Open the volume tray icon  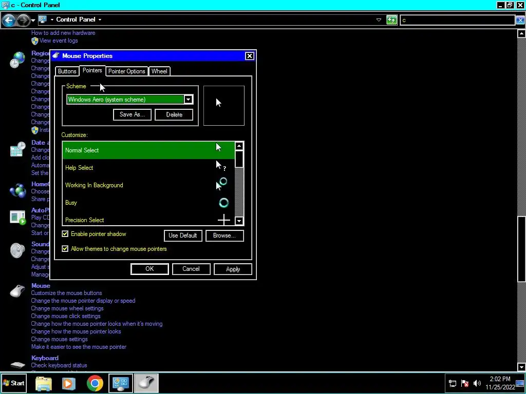477,383
